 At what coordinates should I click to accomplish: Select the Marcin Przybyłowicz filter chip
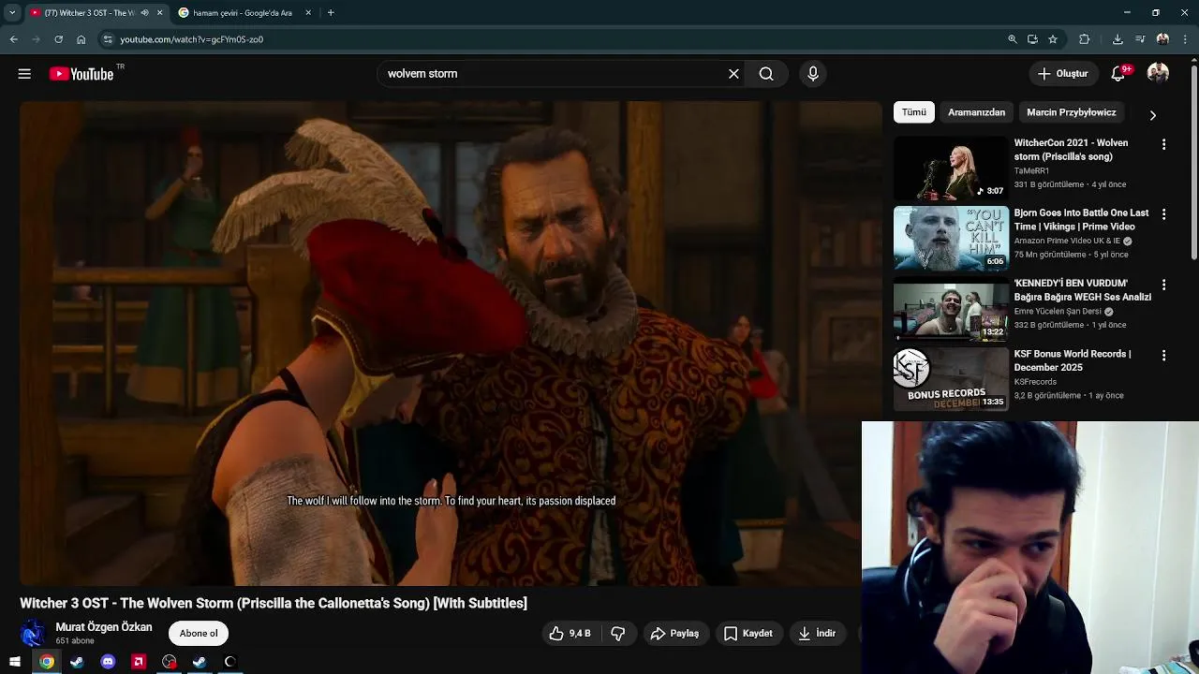(1072, 112)
